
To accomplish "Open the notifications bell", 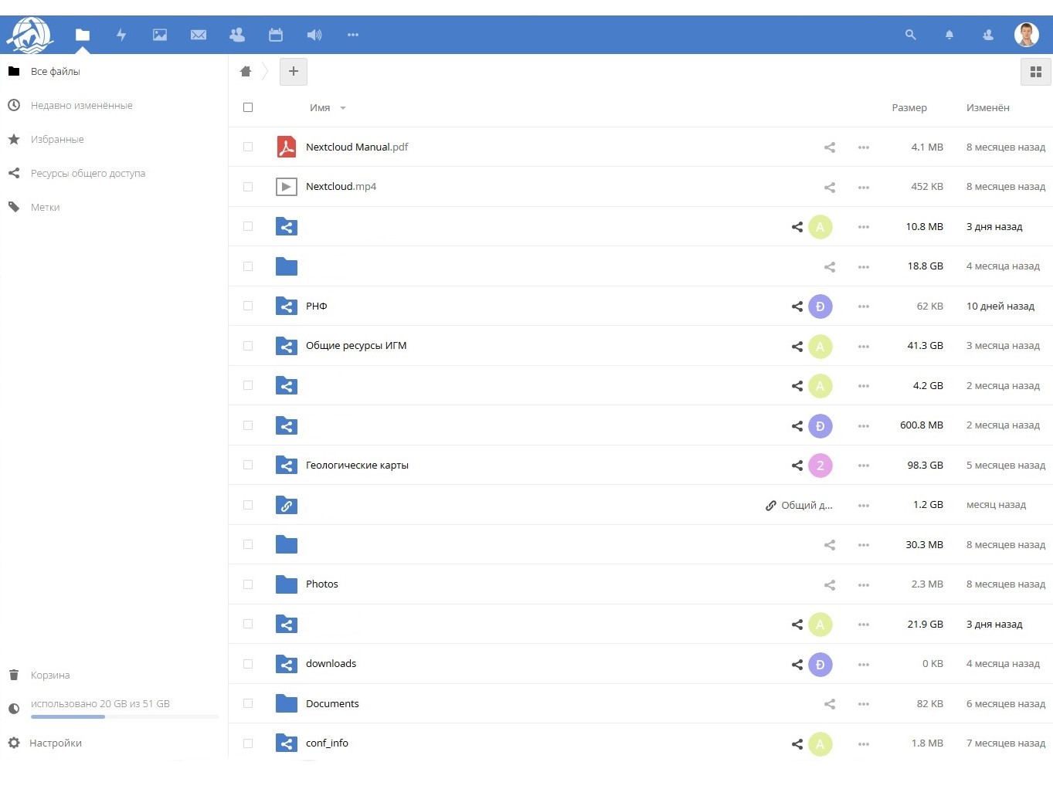I will (x=949, y=35).
